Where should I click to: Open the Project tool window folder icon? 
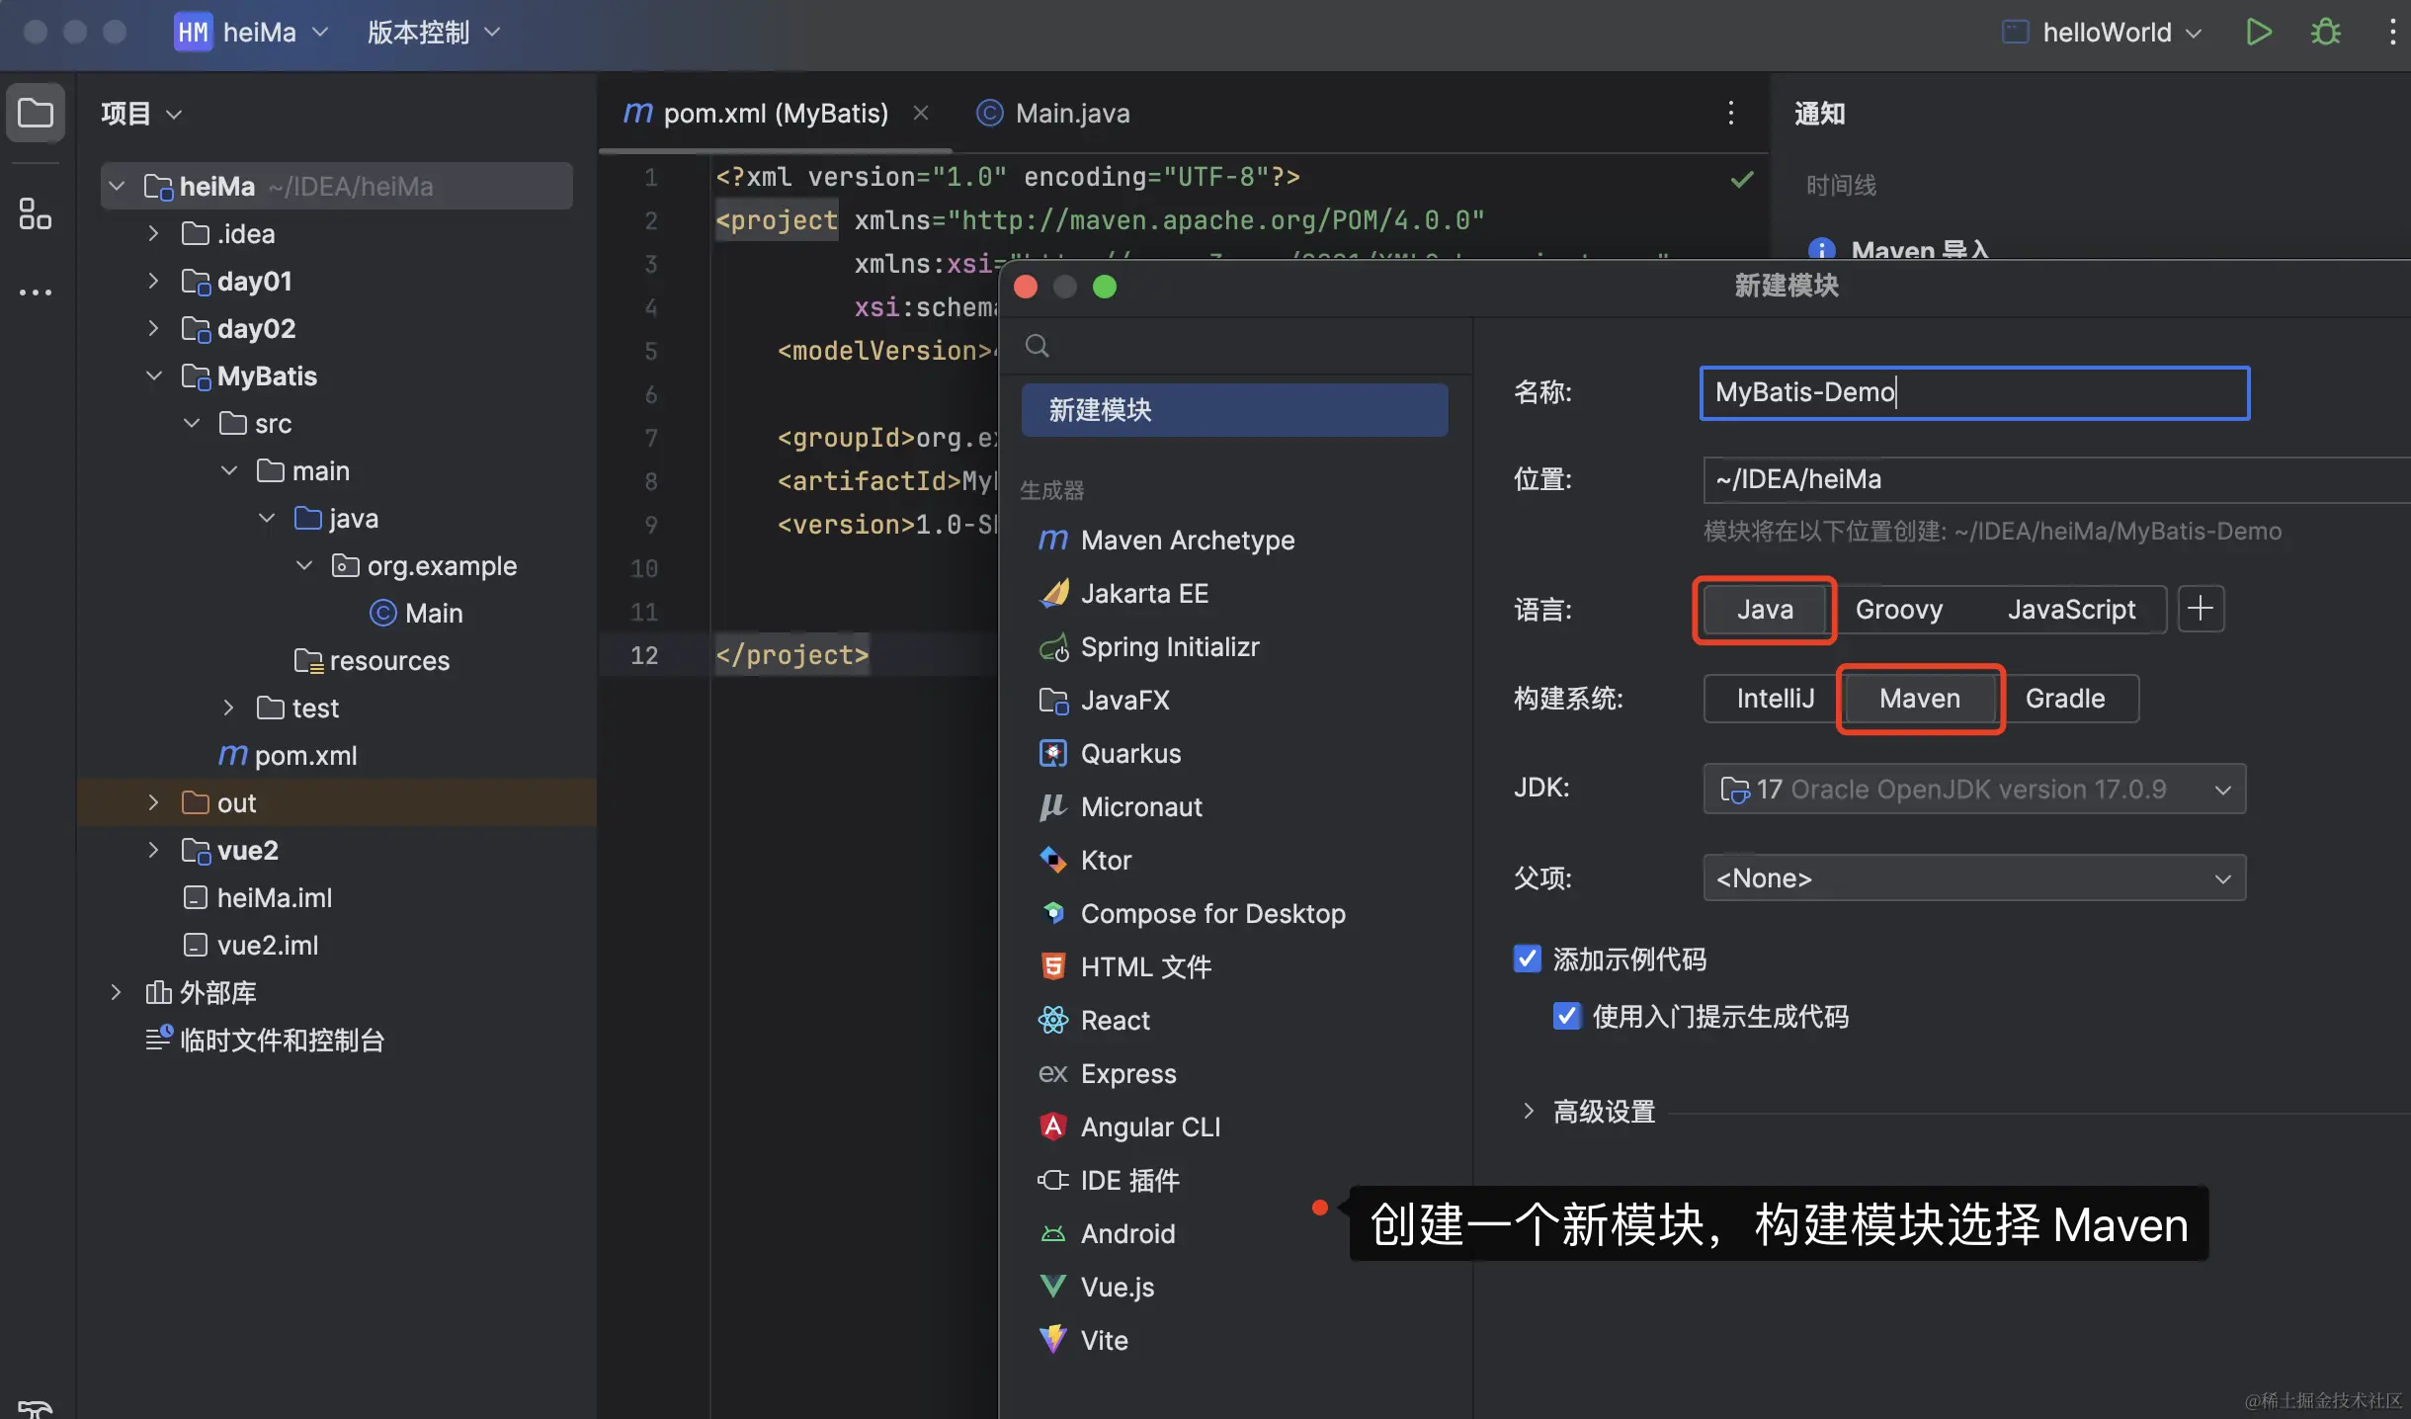point(36,113)
